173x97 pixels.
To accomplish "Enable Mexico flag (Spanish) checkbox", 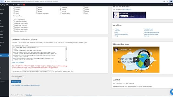I will click(14, 25).
